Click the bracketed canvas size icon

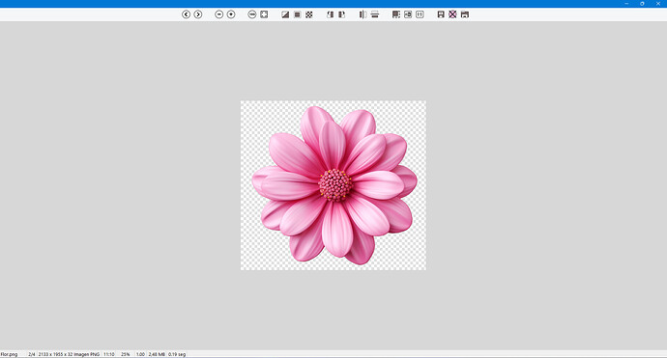coord(420,14)
